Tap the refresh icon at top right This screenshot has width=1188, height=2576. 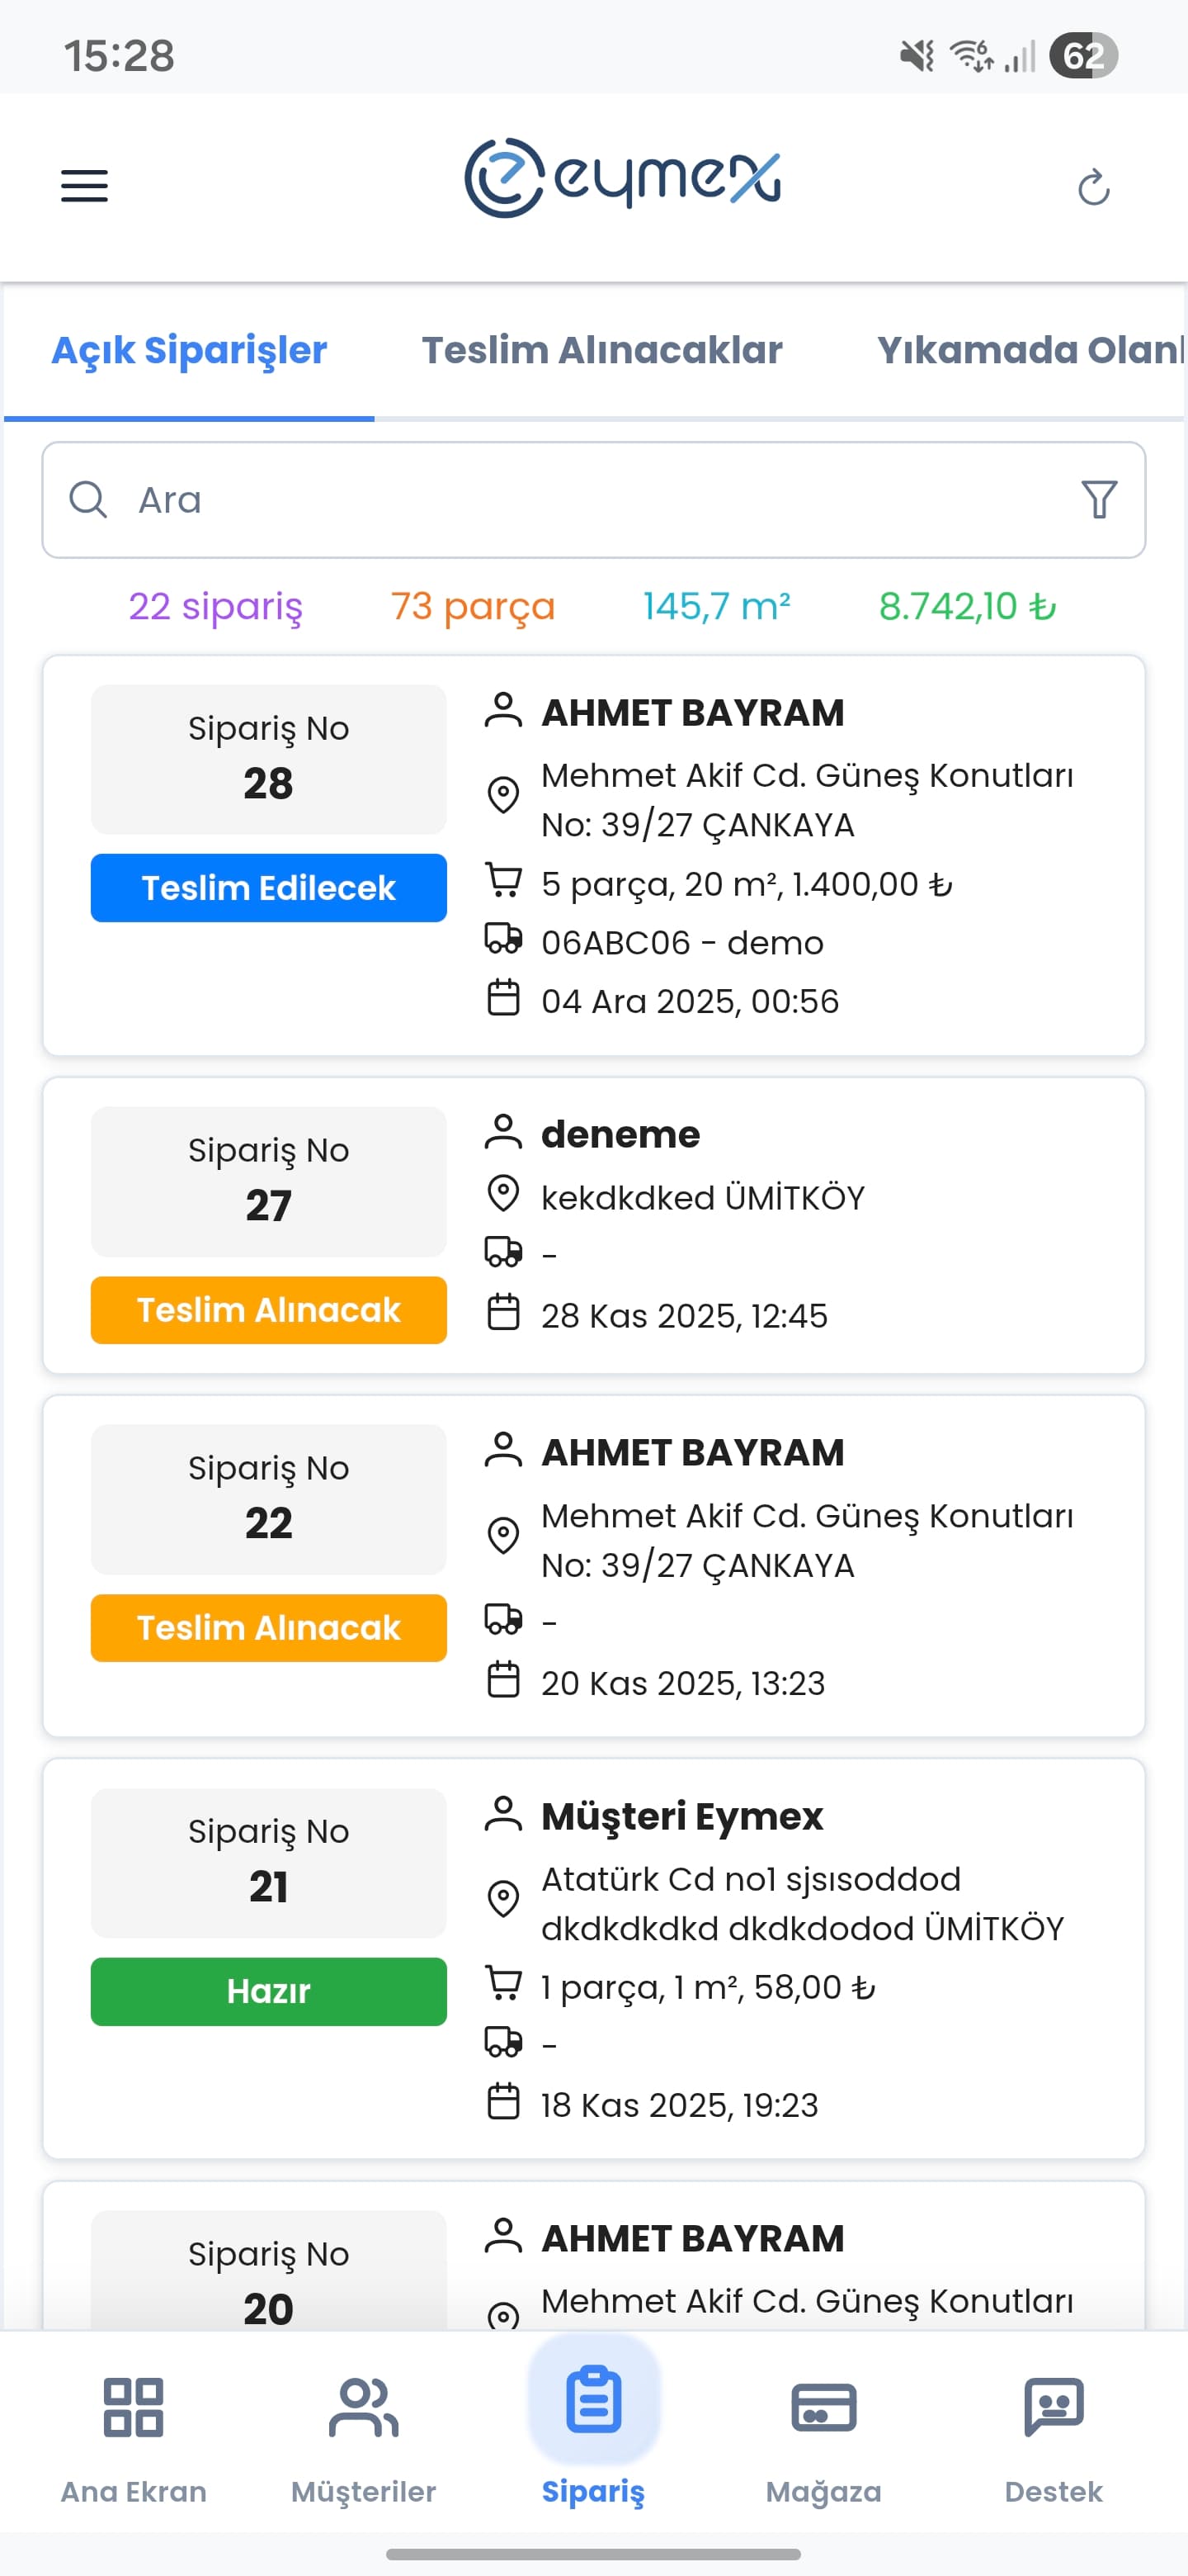[x=1094, y=187]
